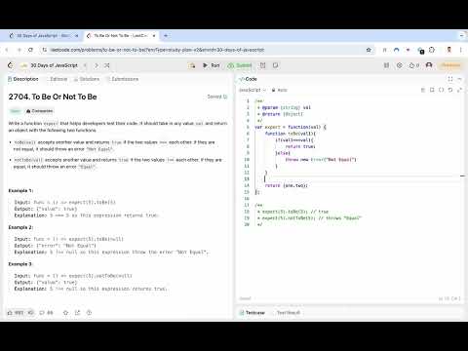Open Chrome three-dot menu
The width and height of the screenshot is (468, 351).
pyautogui.click(x=460, y=50)
